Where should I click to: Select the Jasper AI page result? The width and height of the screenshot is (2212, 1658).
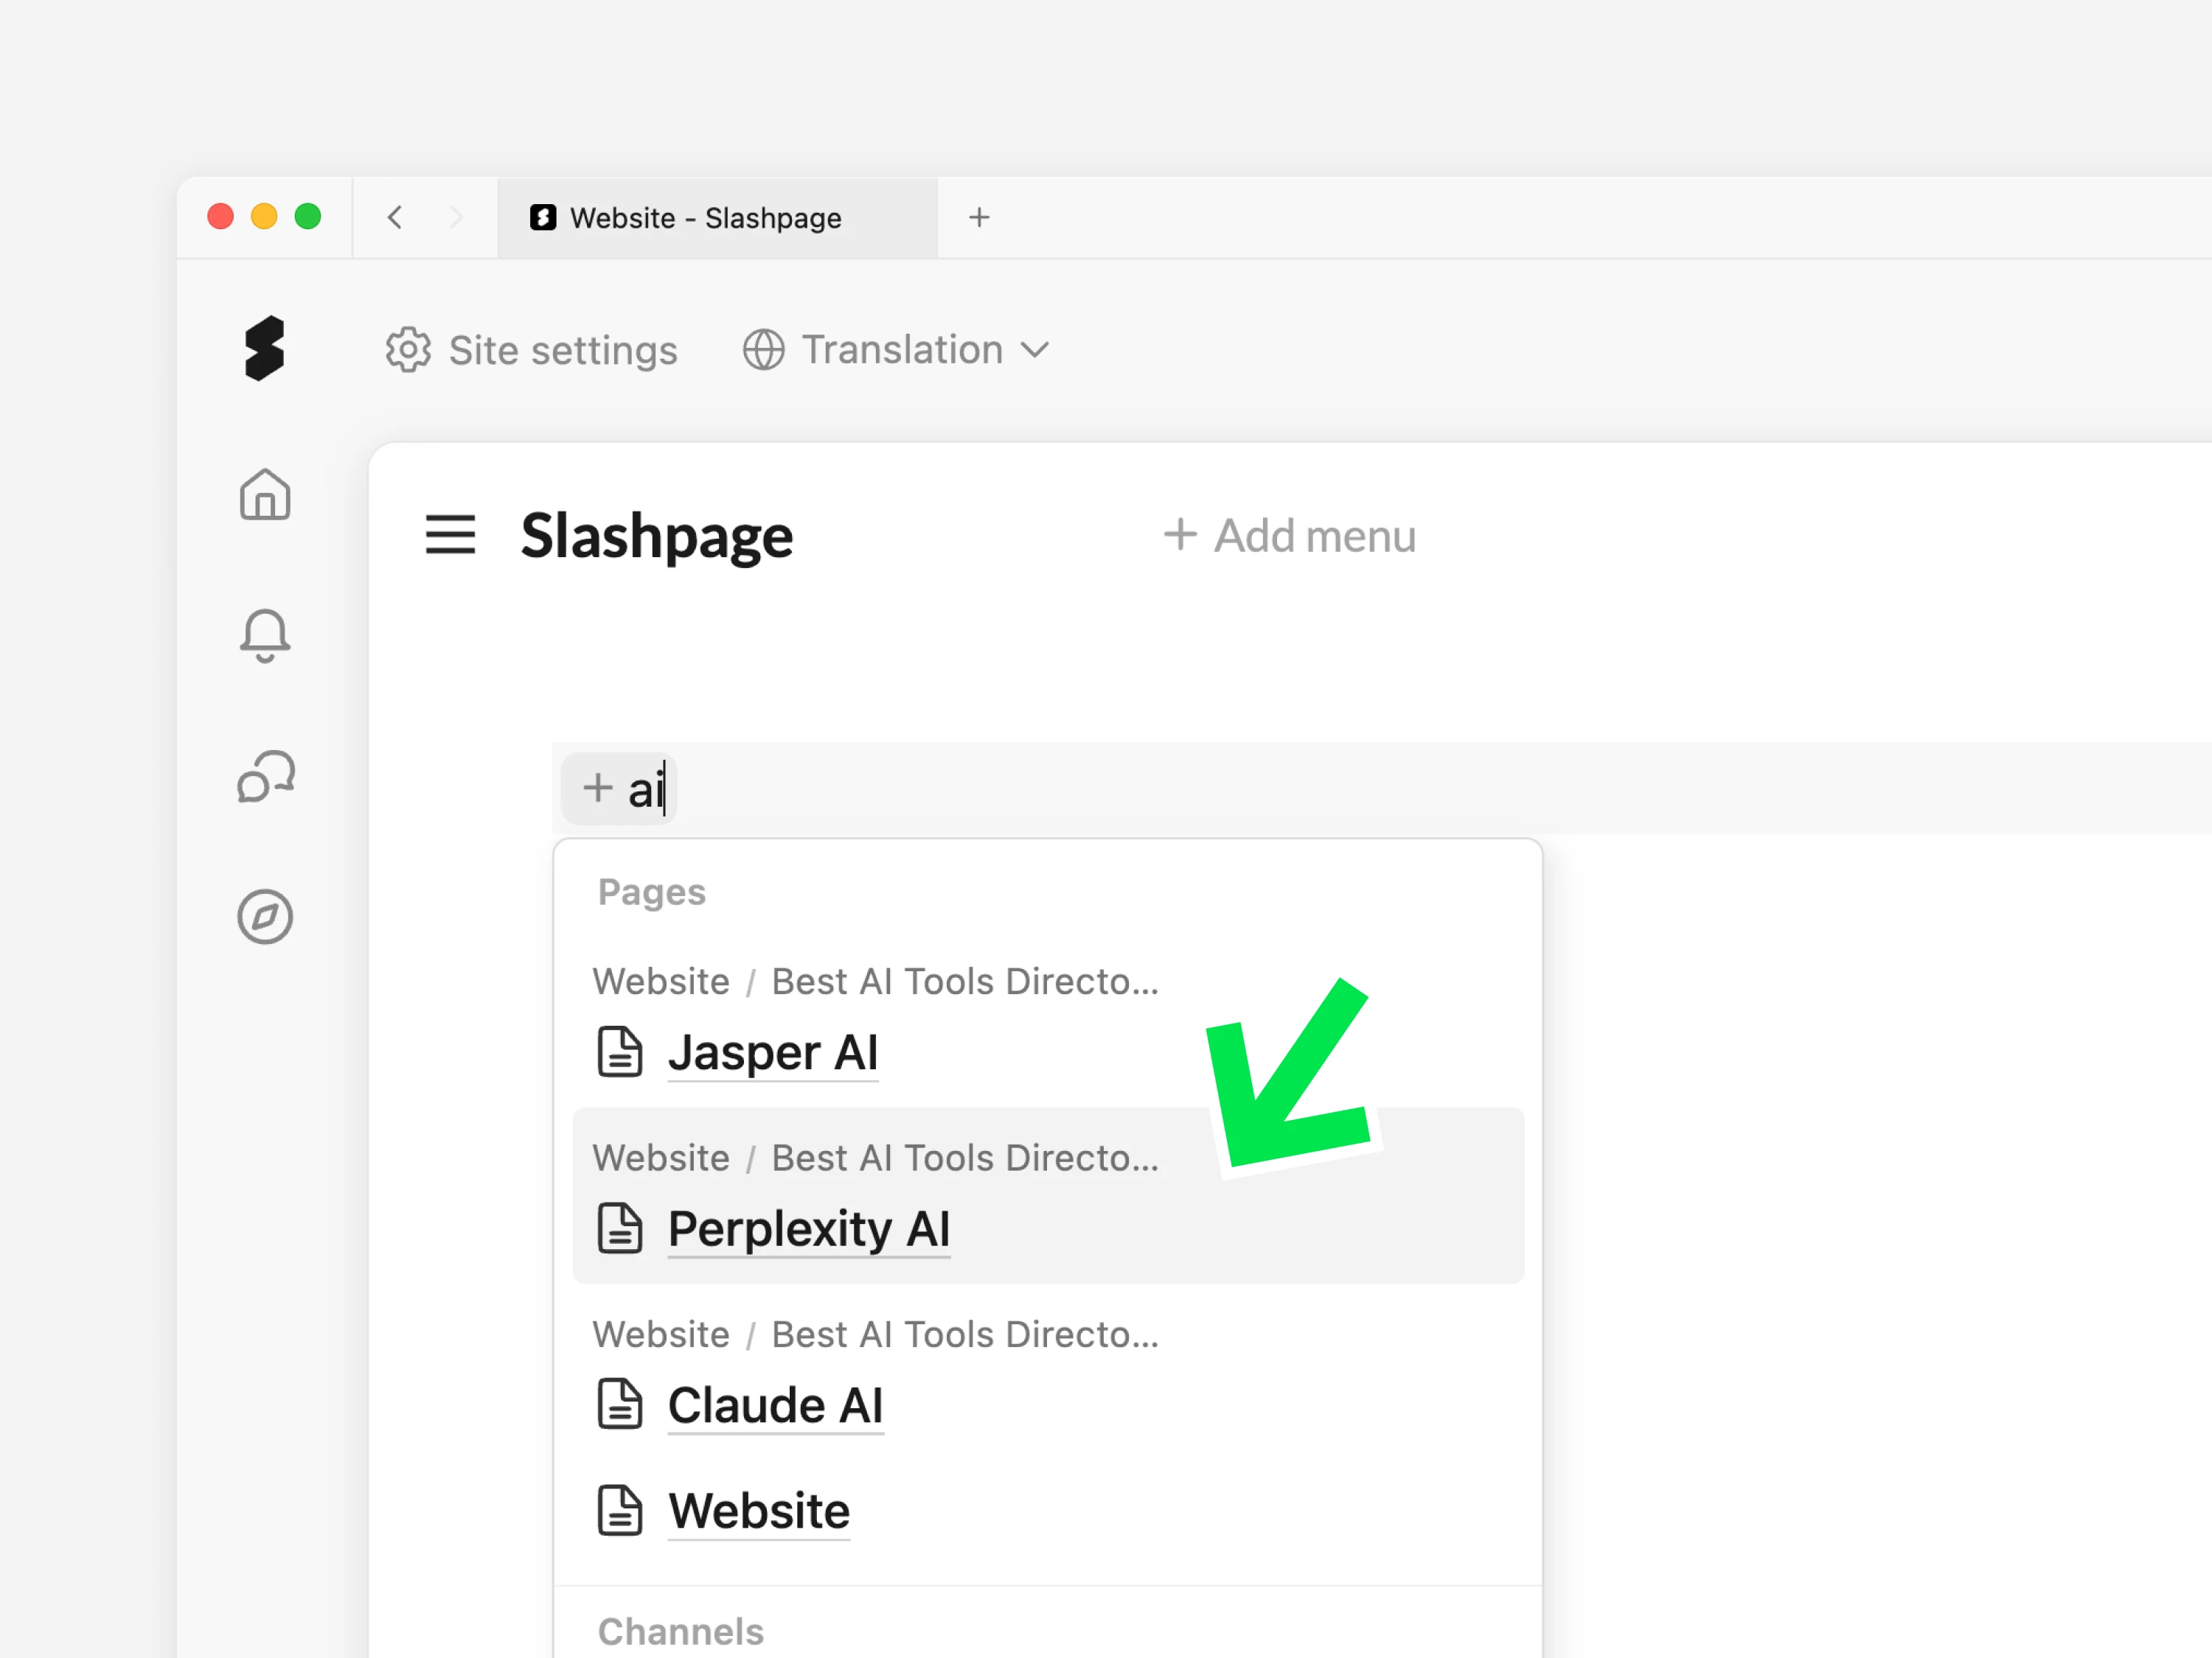(x=1048, y=1019)
